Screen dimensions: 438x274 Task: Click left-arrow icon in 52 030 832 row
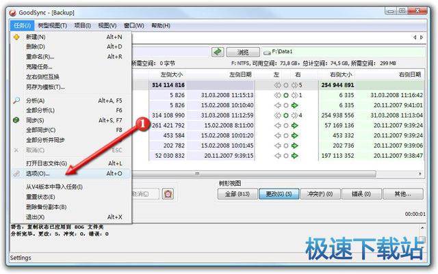tap(277, 156)
